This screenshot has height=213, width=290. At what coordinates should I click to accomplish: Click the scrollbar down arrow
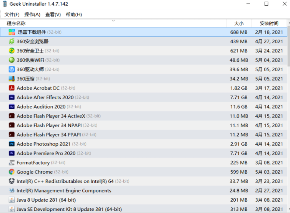[289, 209]
